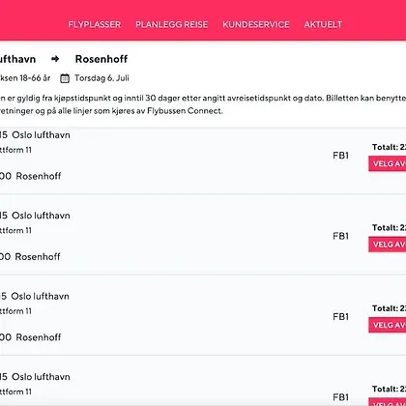This screenshot has height=406, width=406.
Task: Open the FLYPLASSER menu item
Action: 95,24
